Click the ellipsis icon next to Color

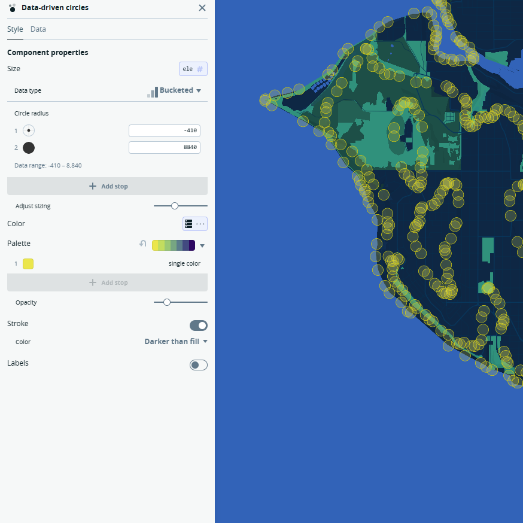pyautogui.click(x=200, y=223)
